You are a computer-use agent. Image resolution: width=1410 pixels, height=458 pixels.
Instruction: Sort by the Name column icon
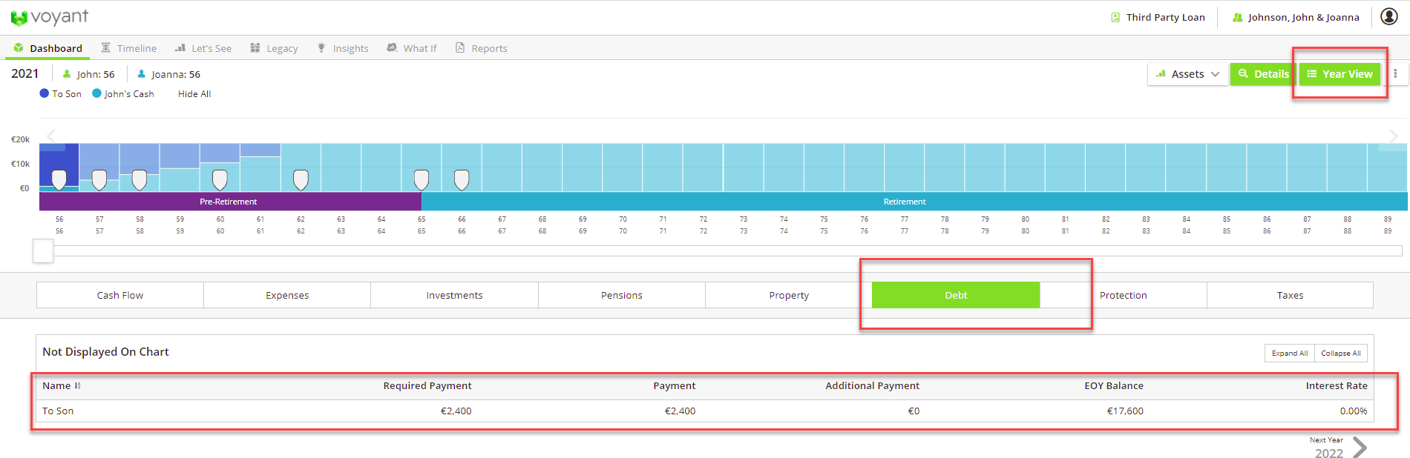tap(77, 385)
